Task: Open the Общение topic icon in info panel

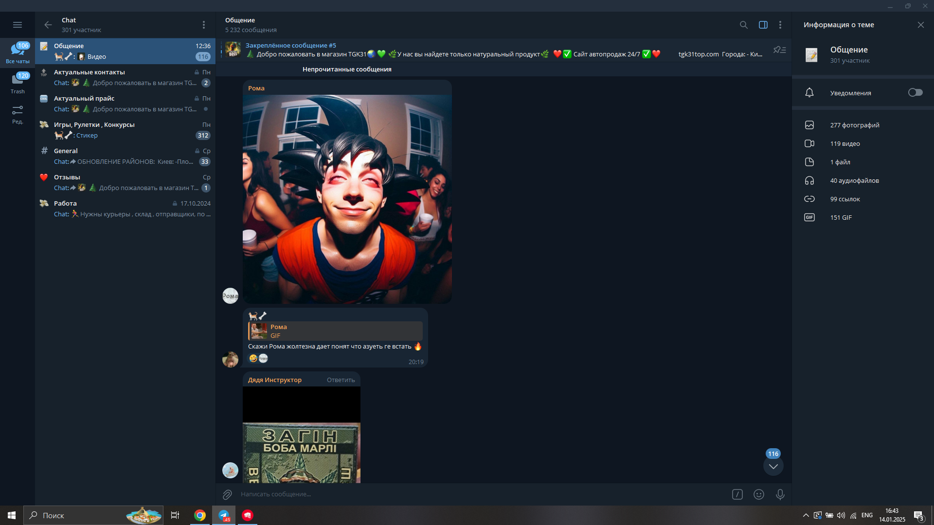Action: [811, 54]
